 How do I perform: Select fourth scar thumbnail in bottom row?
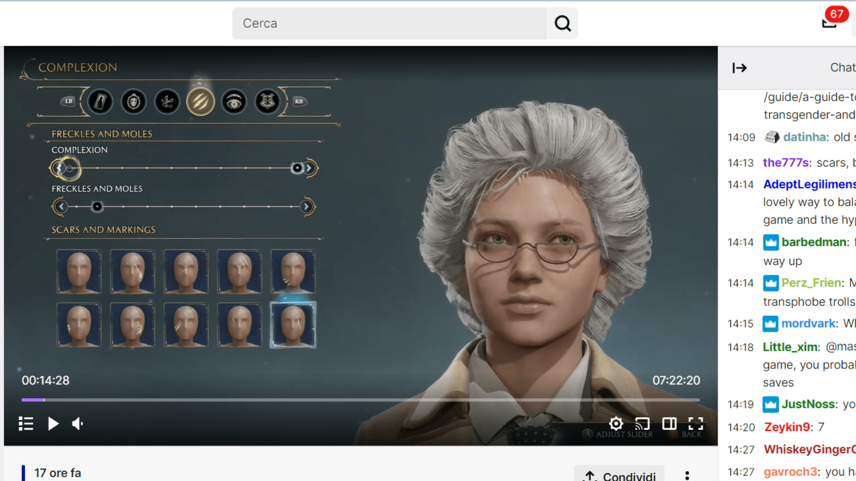point(239,325)
